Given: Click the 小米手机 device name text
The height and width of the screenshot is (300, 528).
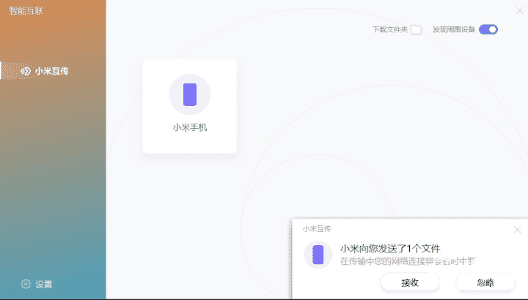Looking at the screenshot, I should [x=190, y=127].
